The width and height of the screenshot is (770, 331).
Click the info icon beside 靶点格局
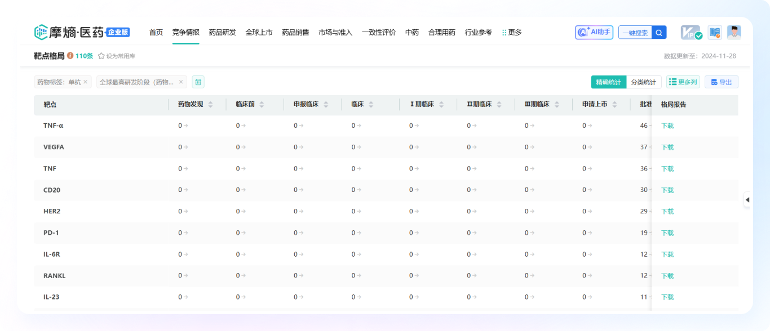click(70, 56)
